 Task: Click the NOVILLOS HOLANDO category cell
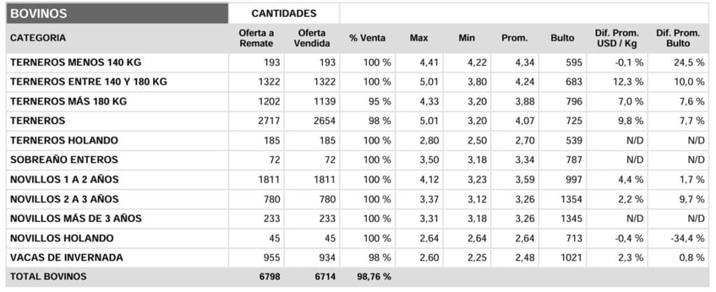pyautogui.click(x=62, y=238)
